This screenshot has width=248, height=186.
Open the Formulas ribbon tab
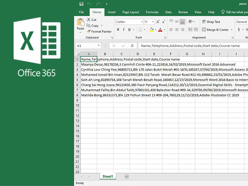pyautogui.click(x=152, y=12)
